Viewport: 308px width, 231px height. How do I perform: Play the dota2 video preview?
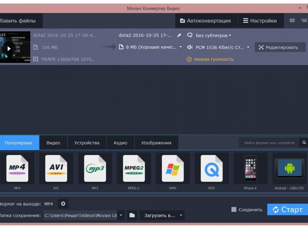(8, 49)
